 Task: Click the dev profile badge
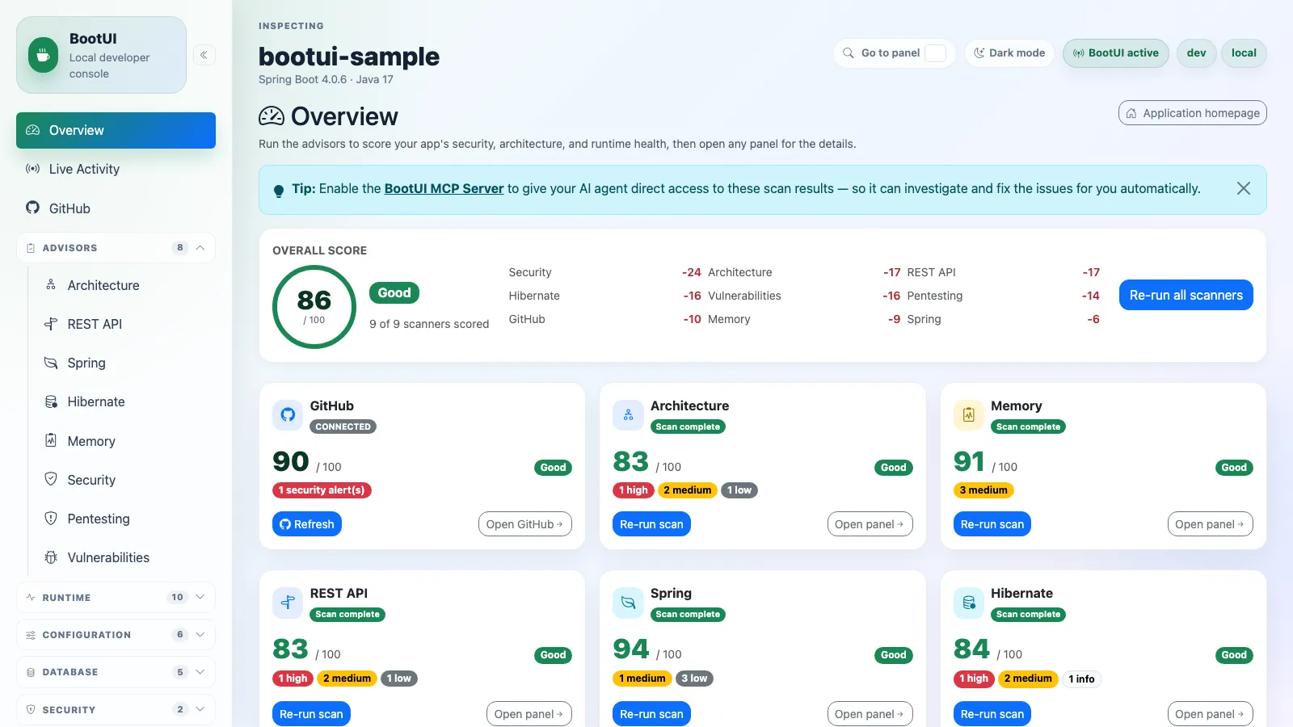click(x=1196, y=53)
